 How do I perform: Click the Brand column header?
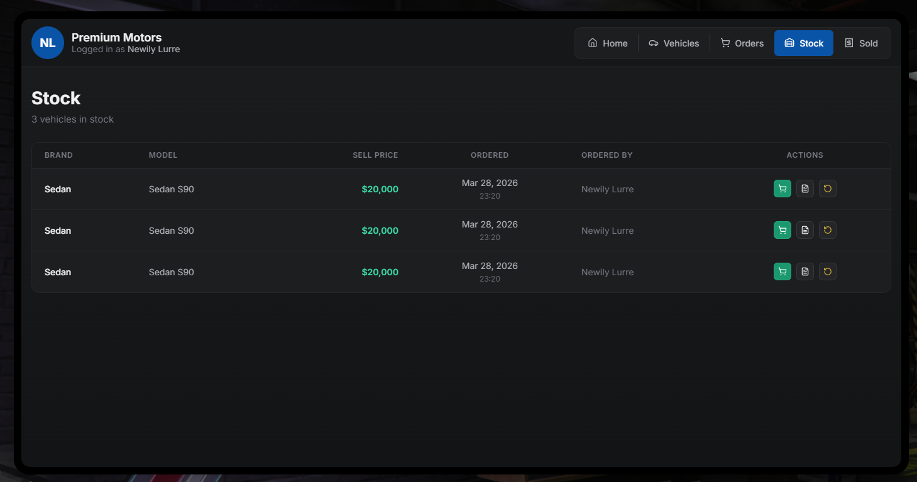click(58, 155)
